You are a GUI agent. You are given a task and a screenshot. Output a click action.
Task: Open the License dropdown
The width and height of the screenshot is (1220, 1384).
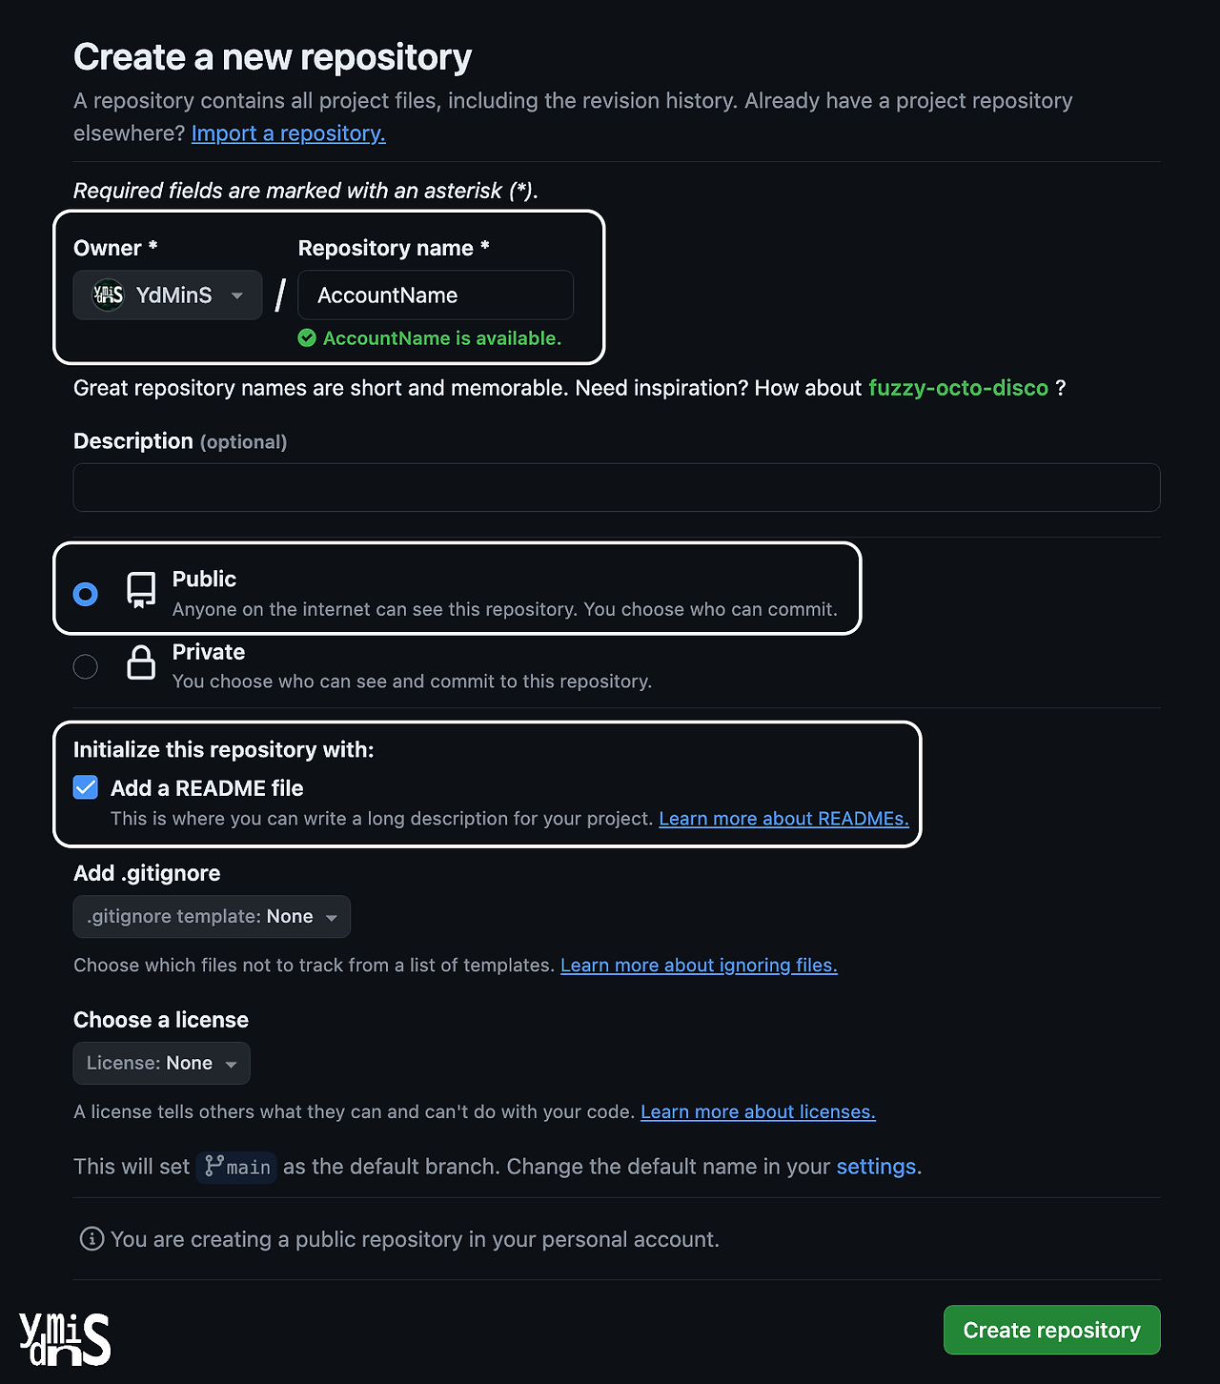point(161,1063)
